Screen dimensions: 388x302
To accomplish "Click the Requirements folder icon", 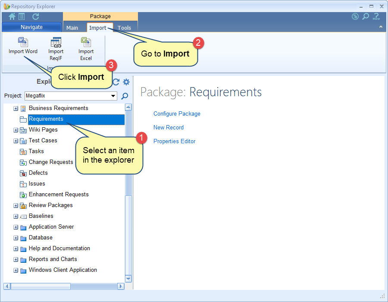I will [x=23, y=120].
